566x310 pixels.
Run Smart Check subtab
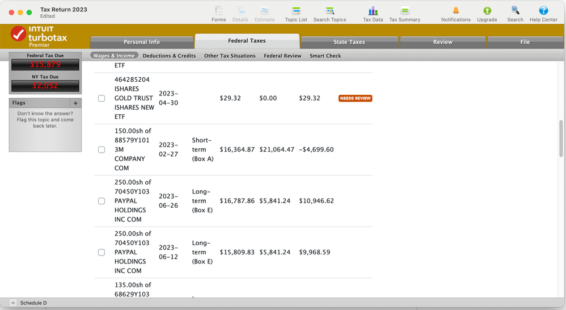point(325,56)
